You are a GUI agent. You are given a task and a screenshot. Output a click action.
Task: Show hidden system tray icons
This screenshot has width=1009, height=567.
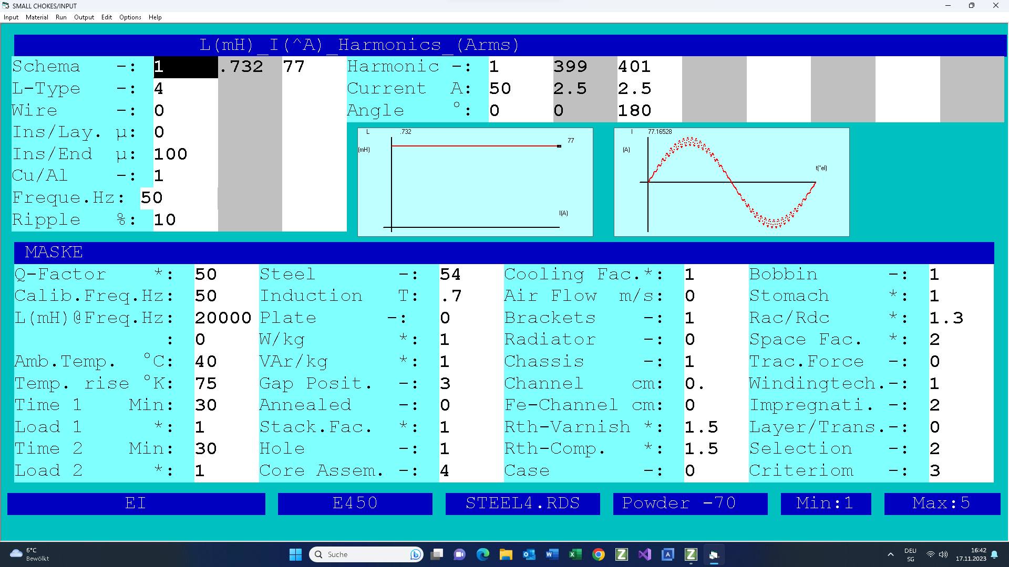(890, 554)
